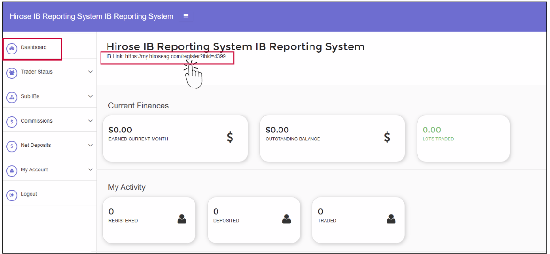
Task: Expand the Trader Status chevron
Action: [90, 72]
